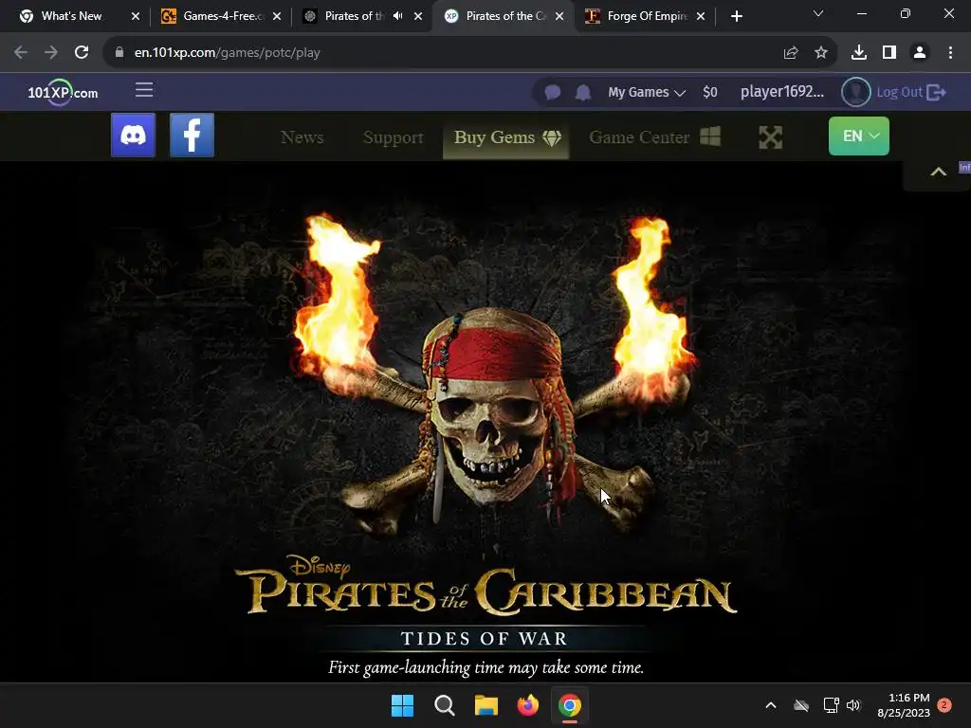Image resolution: width=971 pixels, height=728 pixels.
Task: Go forward in browser history
Action: click(x=51, y=53)
